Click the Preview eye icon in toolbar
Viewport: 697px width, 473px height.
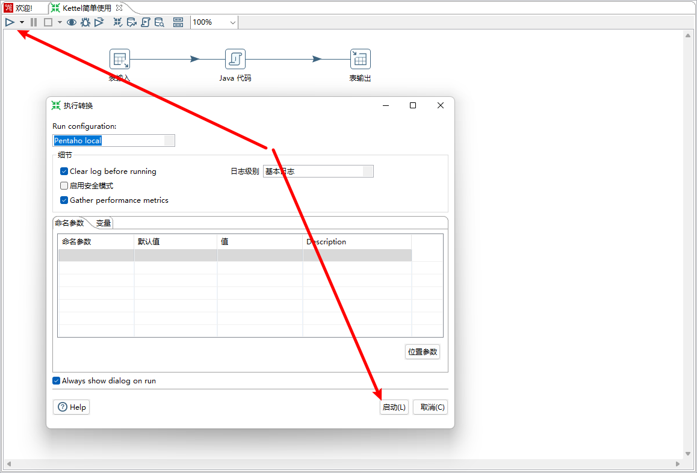72,22
